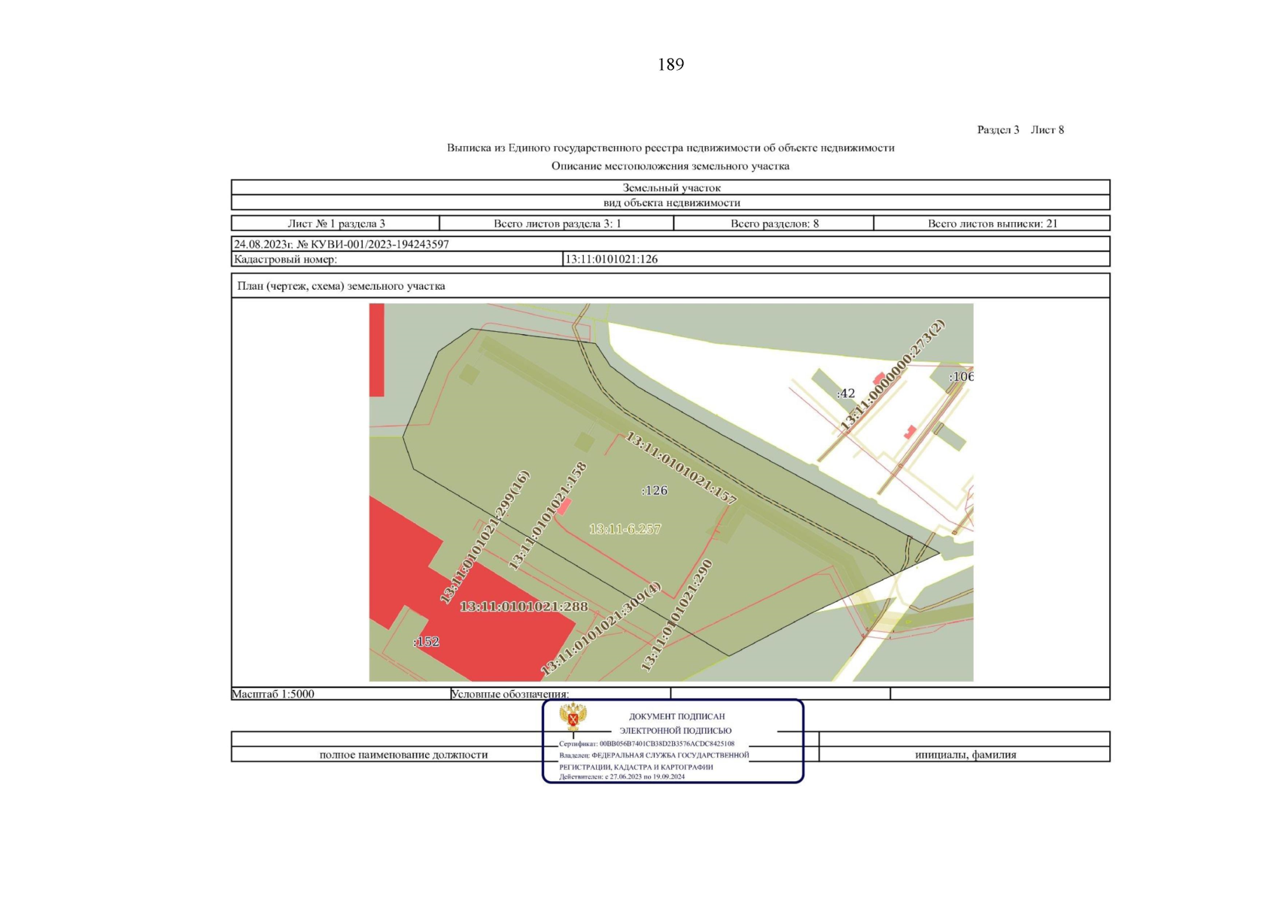Select the :152 parcel label
The height and width of the screenshot is (903, 1277).
[x=426, y=642]
